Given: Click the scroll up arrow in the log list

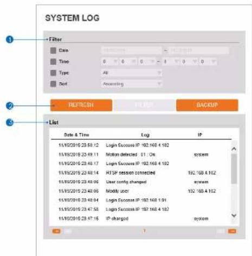Looking at the screenshot, I should (234, 149).
